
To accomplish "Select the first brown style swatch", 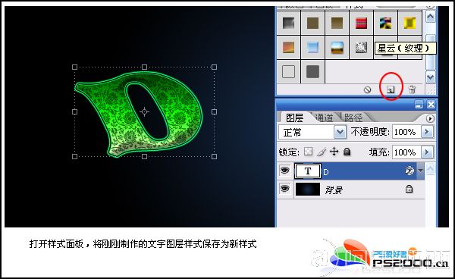I will 312,23.
